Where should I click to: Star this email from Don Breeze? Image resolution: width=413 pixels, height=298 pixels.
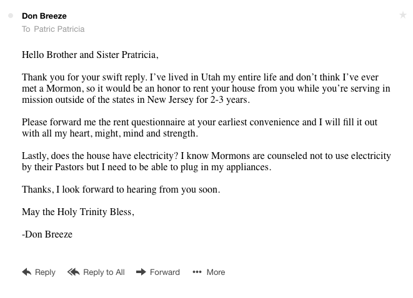pyautogui.click(x=403, y=15)
